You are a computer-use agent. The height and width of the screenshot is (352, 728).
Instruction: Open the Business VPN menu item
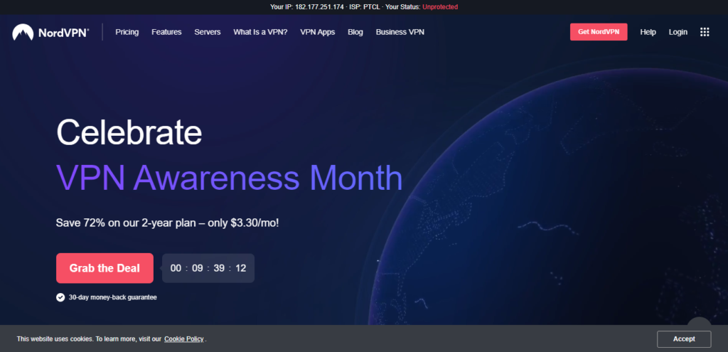(x=400, y=32)
